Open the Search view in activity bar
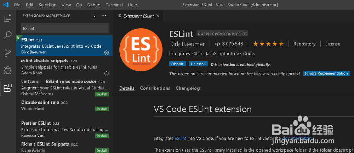 click(x=8, y=35)
